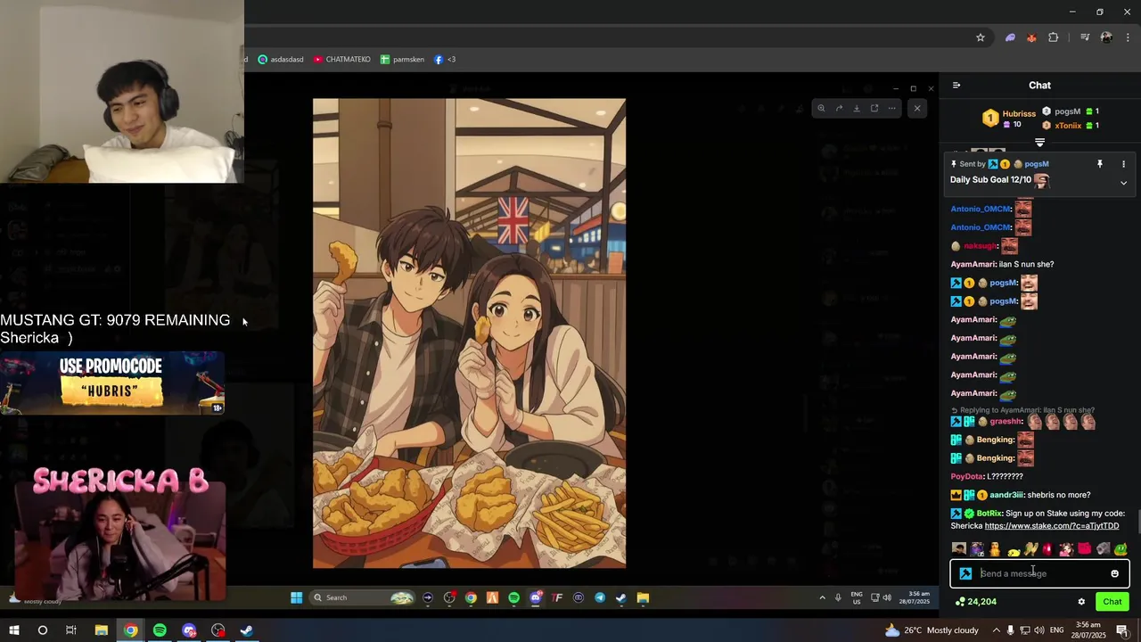The height and width of the screenshot is (642, 1141).
Task: Click the graeshh username in chat
Action: tap(1006, 422)
